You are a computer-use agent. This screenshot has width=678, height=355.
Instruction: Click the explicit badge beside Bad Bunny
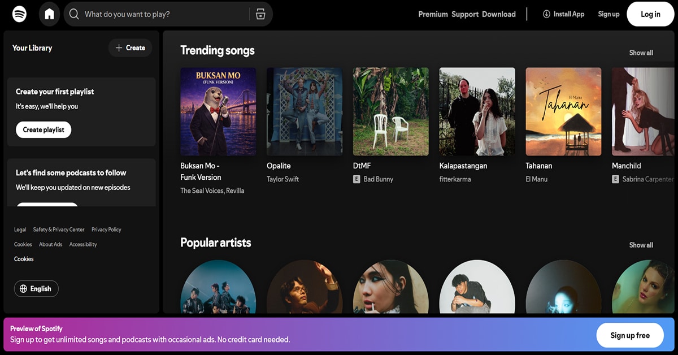[x=357, y=179]
